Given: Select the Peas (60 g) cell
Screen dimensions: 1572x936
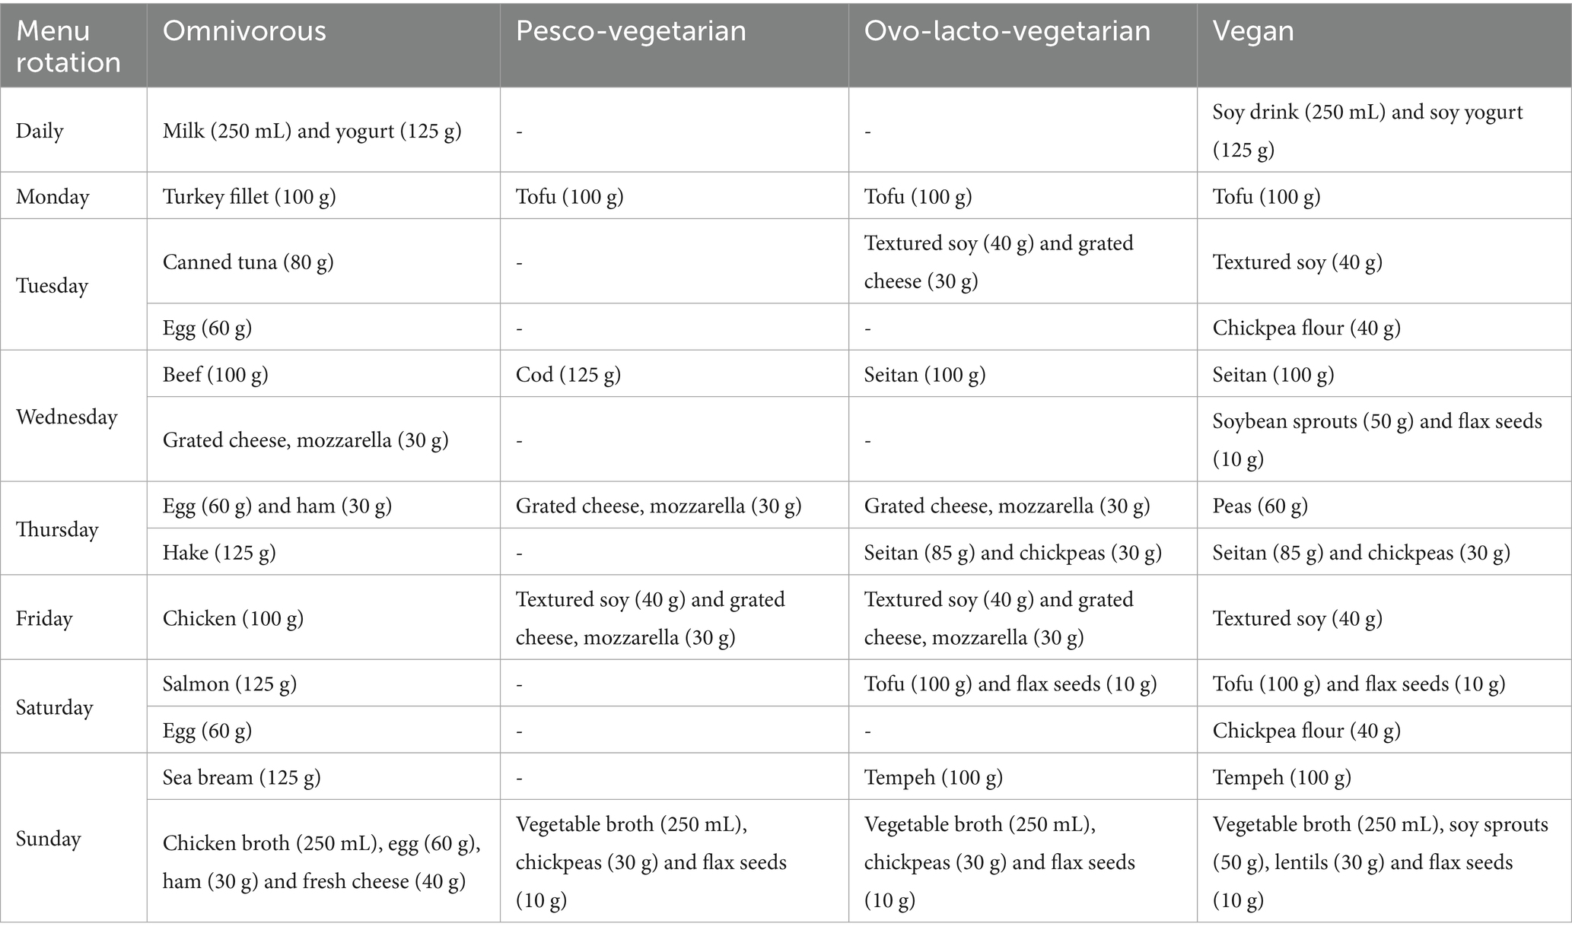Looking at the screenshot, I should pos(1260,506).
